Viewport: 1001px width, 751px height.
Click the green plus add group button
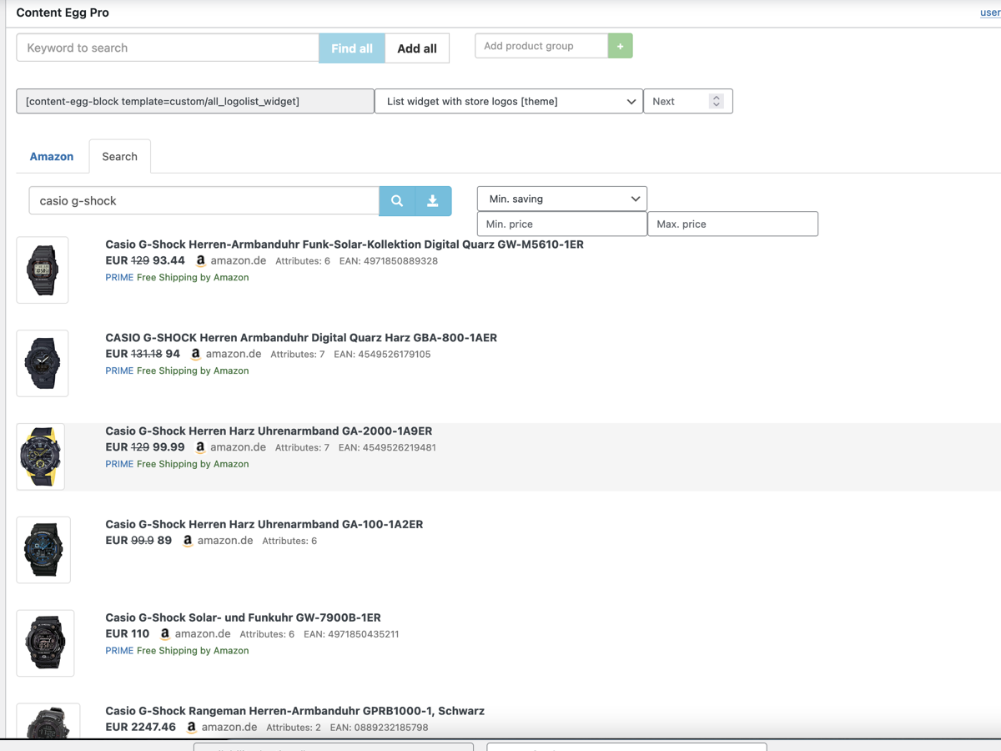click(x=620, y=46)
